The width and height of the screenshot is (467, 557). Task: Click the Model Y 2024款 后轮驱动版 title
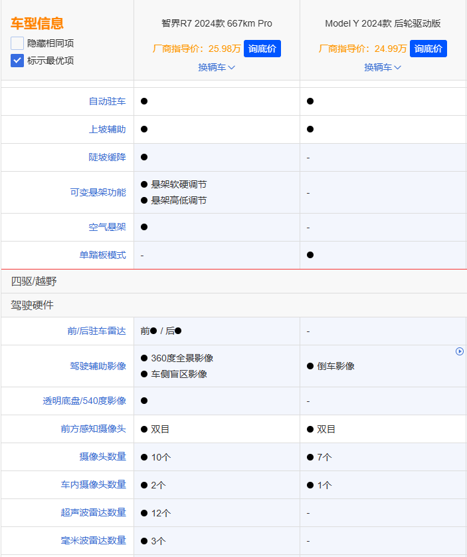[383, 23]
